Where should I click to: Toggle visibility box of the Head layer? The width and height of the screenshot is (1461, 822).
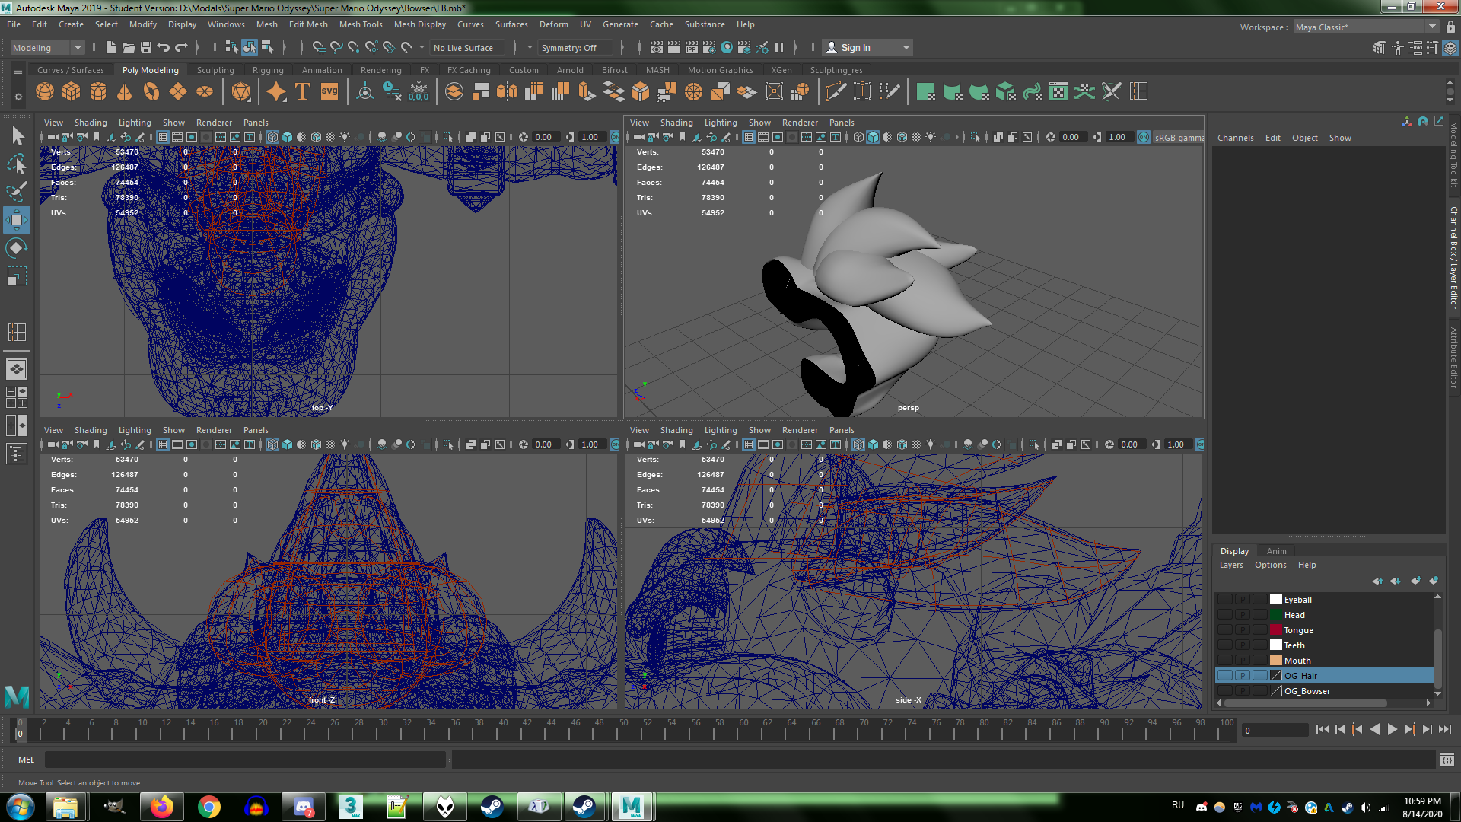coord(1224,615)
